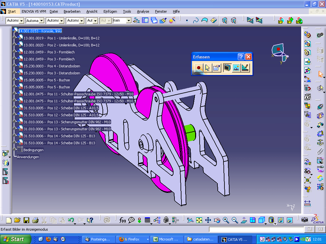Image resolution: width=326 pixels, height=244 pixels.
Task: Click the Contact constraint icon
Action: [320, 116]
